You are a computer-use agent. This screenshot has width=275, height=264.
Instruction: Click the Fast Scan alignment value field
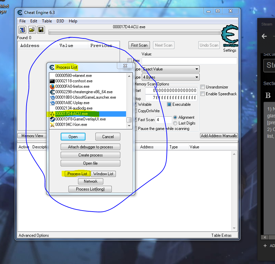pos(164,120)
